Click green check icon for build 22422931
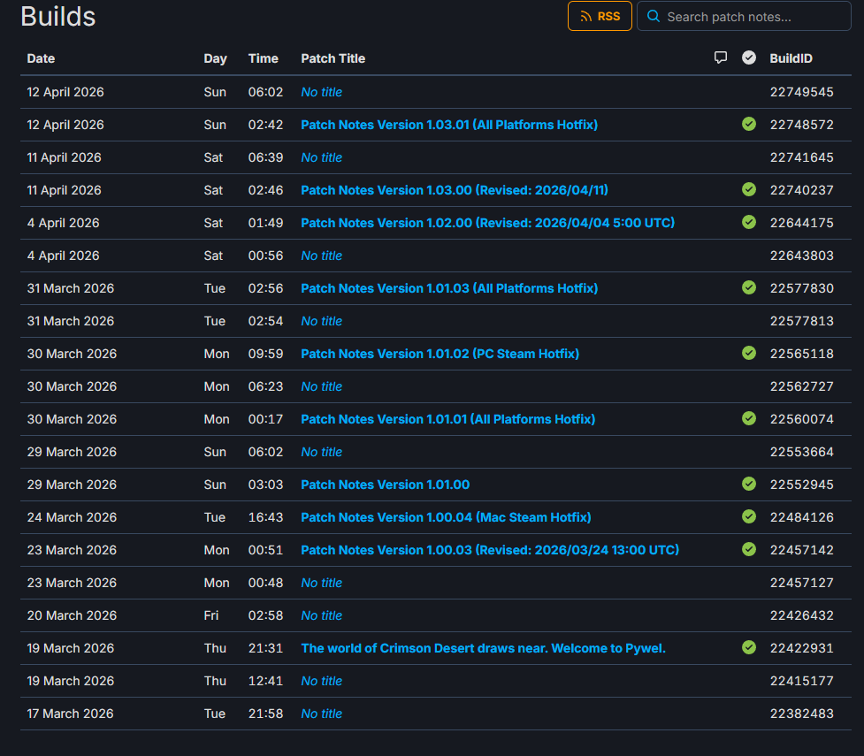 (749, 648)
